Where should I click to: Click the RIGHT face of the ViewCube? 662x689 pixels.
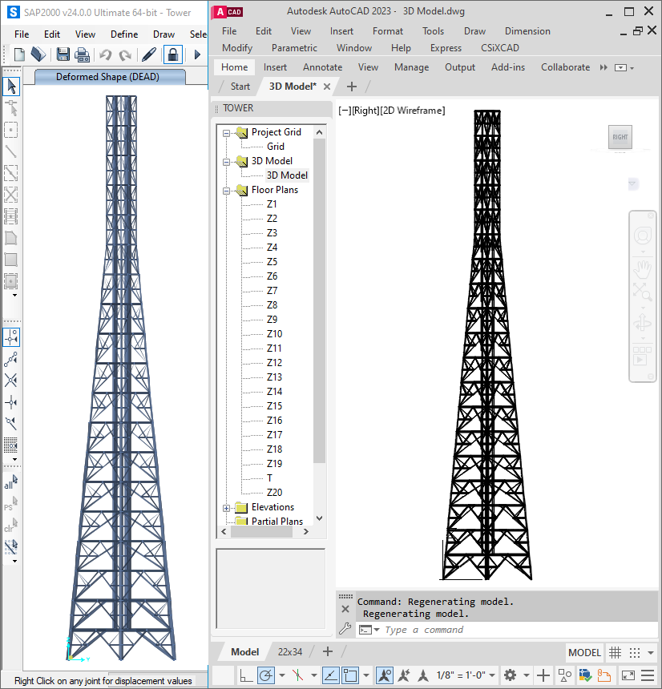(x=620, y=137)
